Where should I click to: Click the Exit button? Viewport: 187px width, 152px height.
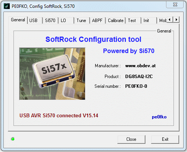165,139
